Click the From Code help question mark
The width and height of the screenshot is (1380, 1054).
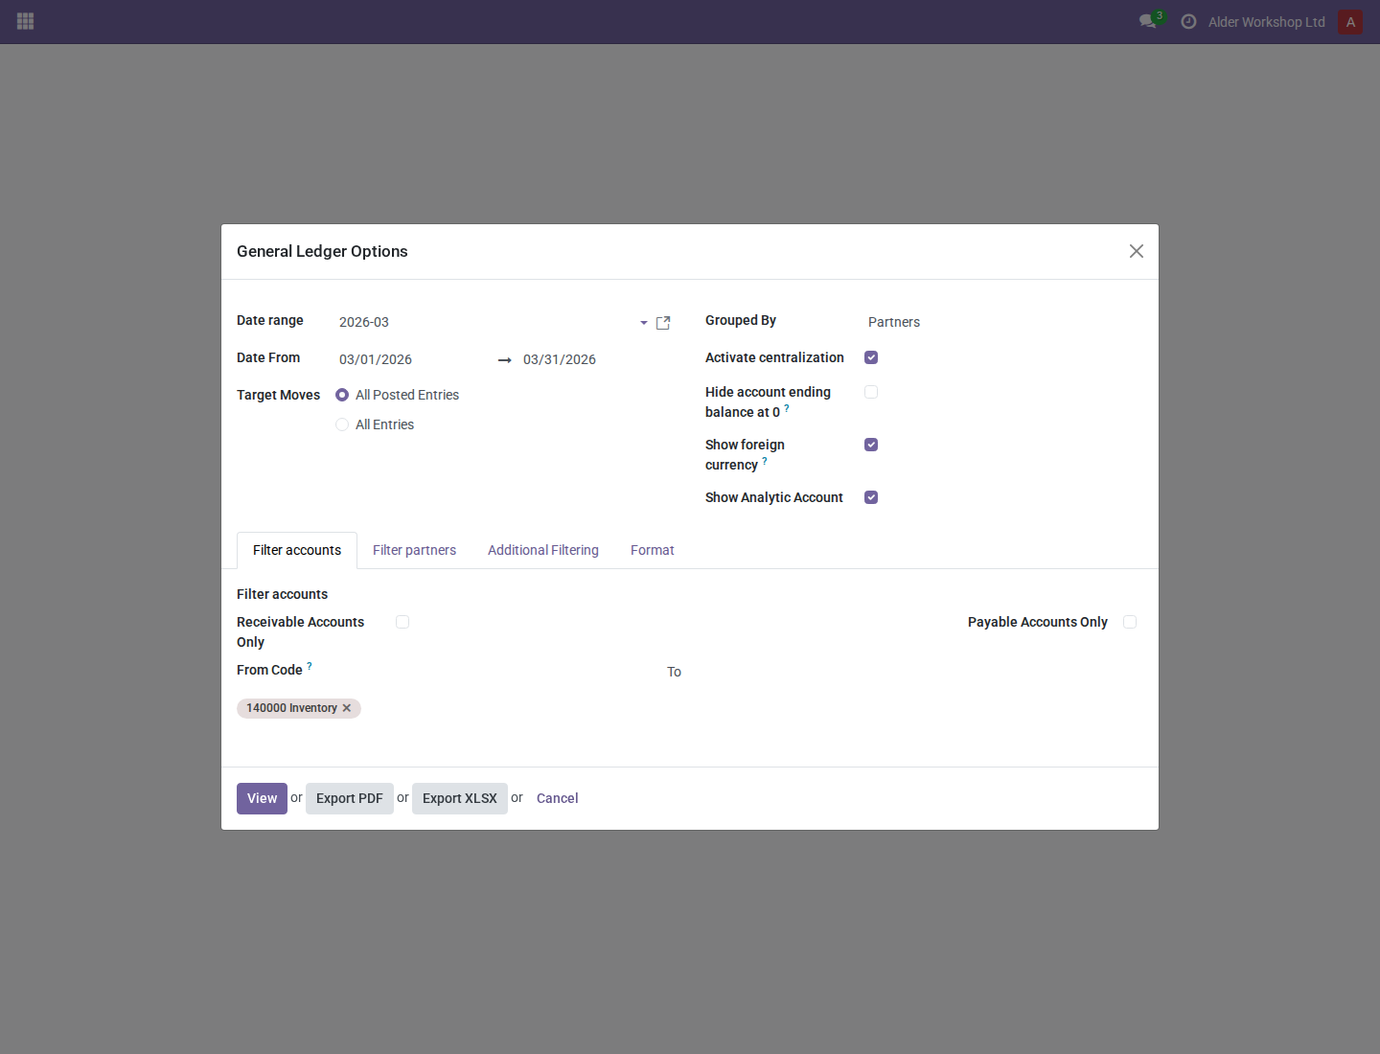[310, 666]
